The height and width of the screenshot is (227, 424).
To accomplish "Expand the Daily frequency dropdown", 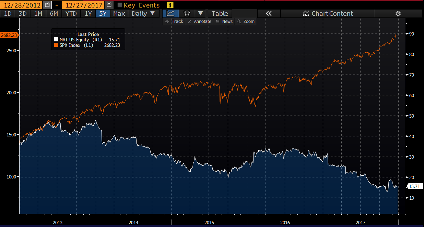I will (143, 14).
